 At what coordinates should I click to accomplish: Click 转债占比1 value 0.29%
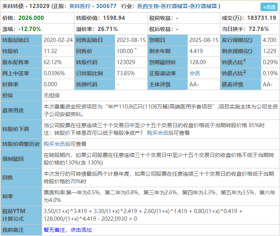coord(270,62)
